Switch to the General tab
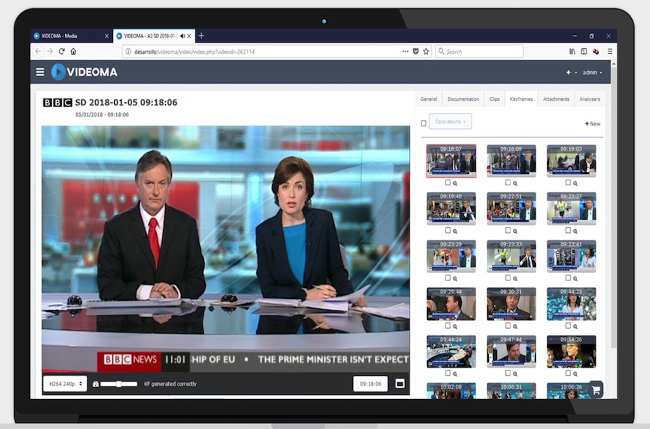The image size is (650, 429). pos(428,99)
